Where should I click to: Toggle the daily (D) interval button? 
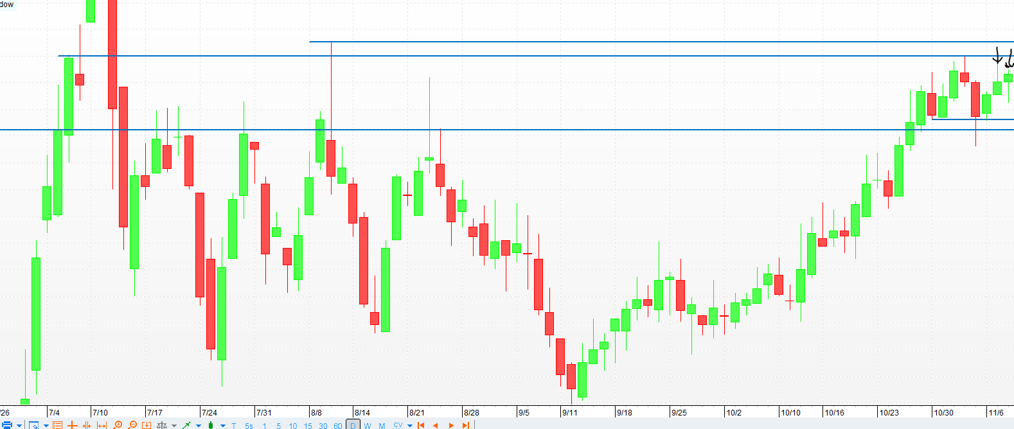(353, 425)
